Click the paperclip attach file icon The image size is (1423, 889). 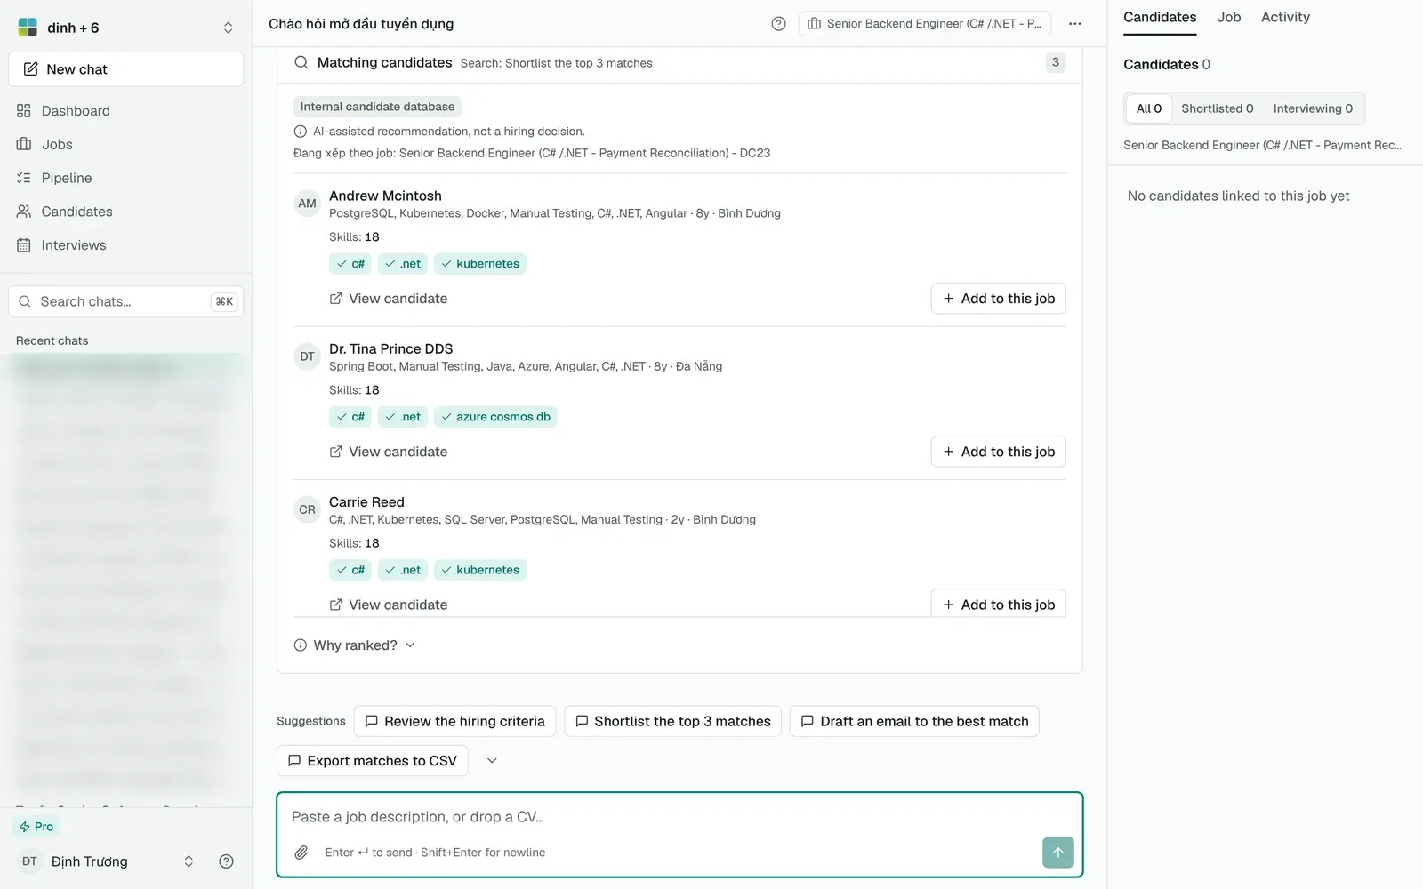pyautogui.click(x=301, y=853)
